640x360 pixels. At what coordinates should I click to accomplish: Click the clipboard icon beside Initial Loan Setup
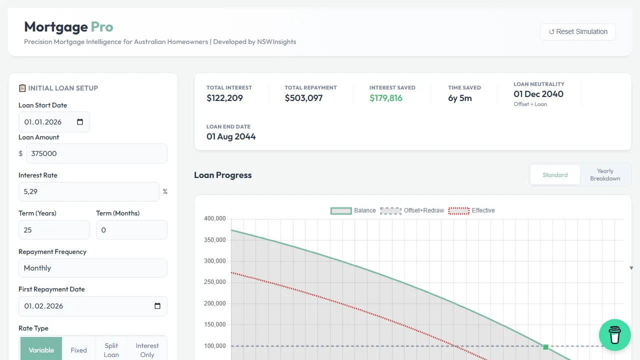pos(22,88)
